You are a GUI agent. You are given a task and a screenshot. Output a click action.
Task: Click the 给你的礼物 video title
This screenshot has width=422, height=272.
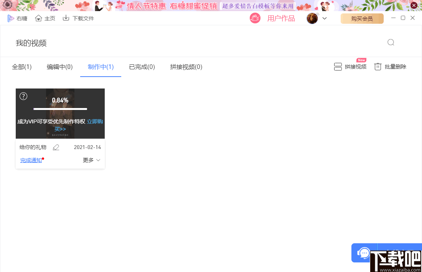point(33,147)
